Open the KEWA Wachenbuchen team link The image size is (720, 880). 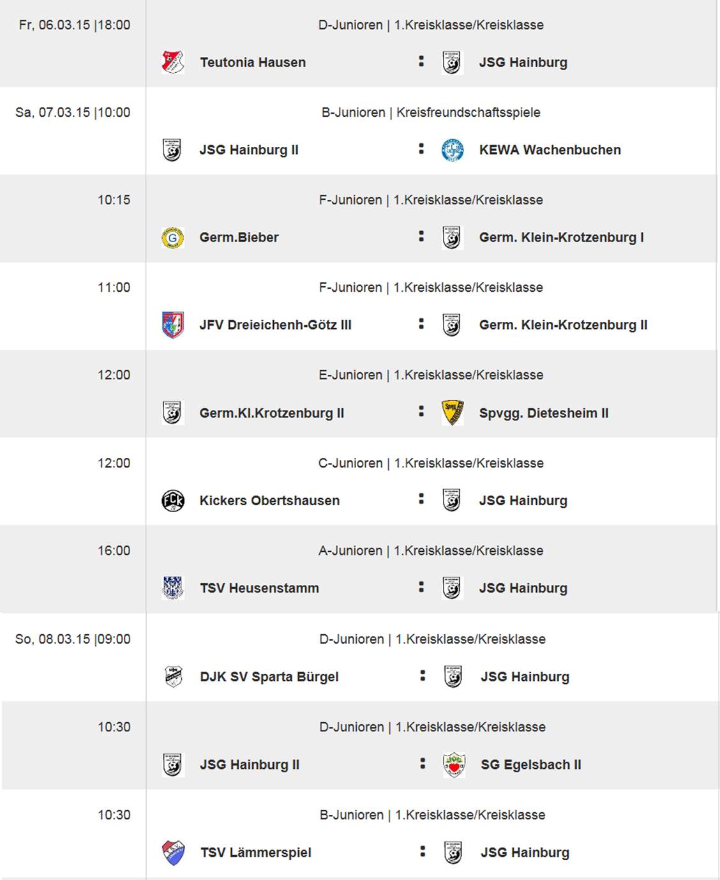[550, 150]
